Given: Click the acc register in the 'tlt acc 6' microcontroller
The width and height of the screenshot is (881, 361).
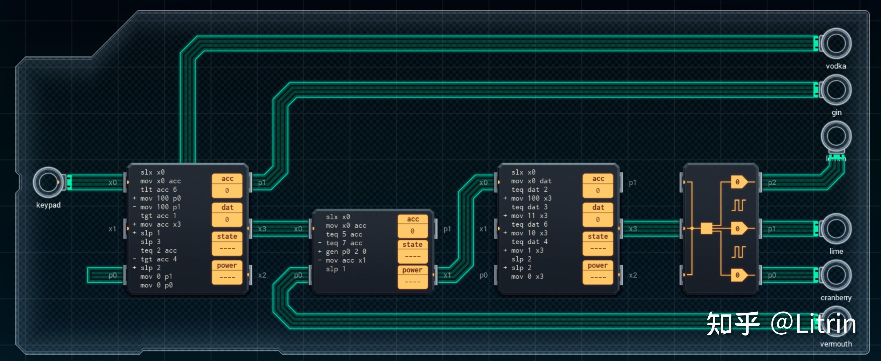Looking at the screenshot, I should (x=227, y=186).
